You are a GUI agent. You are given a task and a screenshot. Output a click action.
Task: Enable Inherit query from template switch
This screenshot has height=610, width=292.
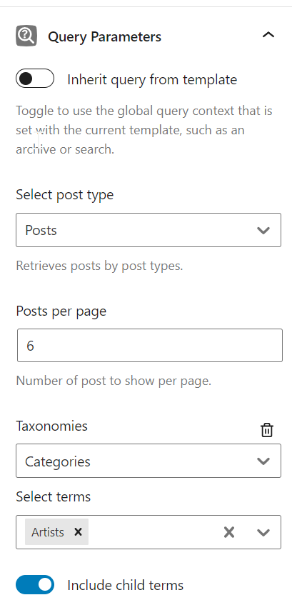(35, 79)
